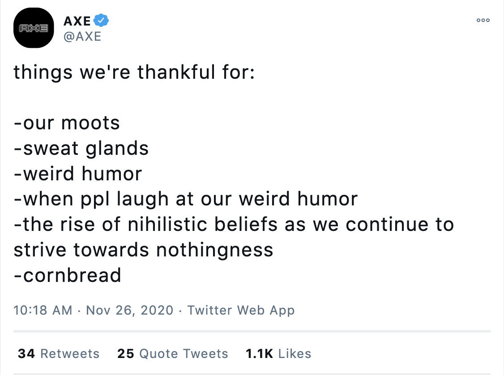504x375 pixels.
Task: Click the standalone '-weird humor' line
Action: [77, 174]
